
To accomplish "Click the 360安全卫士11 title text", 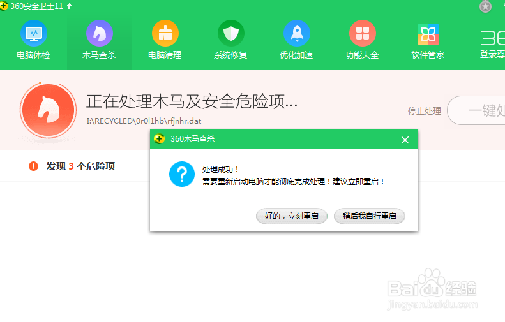I will coord(37,6).
